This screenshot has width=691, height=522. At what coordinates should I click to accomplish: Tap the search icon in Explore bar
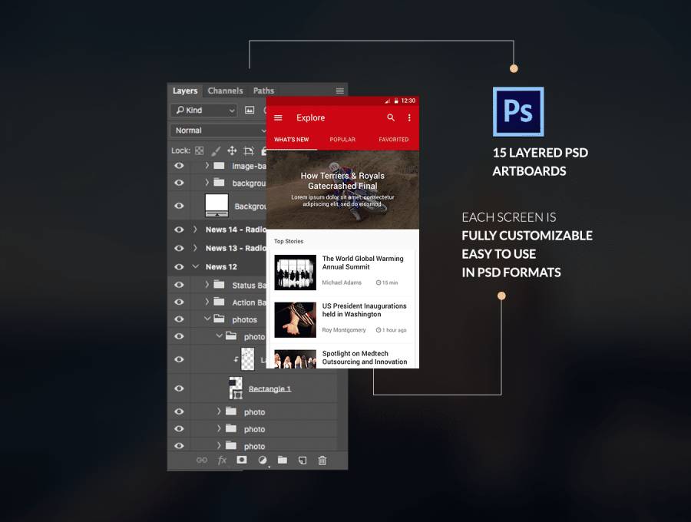pos(391,117)
